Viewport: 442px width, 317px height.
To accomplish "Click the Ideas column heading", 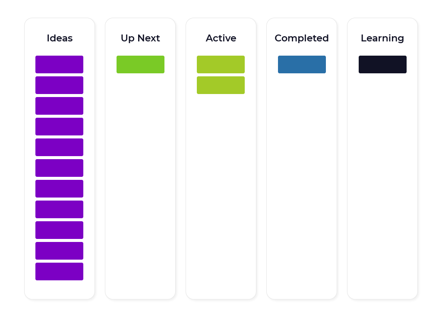I will [60, 38].
